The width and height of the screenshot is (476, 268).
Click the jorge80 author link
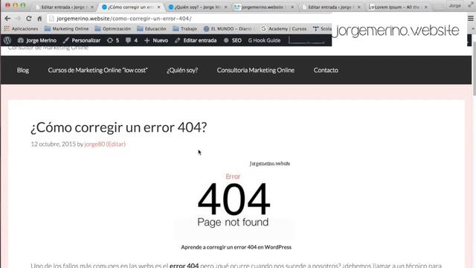94,144
